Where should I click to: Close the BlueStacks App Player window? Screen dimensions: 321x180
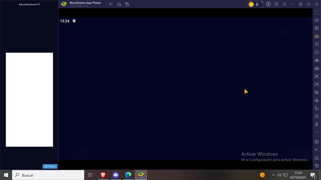309,4
